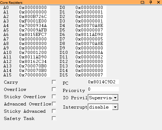
Task: Check the Safety Task box
Action: click(x=54, y=119)
